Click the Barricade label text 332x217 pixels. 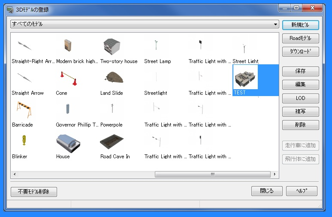pyautogui.click(x=22, y=125)
